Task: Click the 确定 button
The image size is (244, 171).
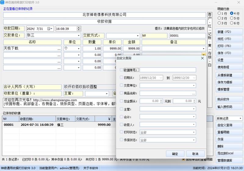Action: 175,154
